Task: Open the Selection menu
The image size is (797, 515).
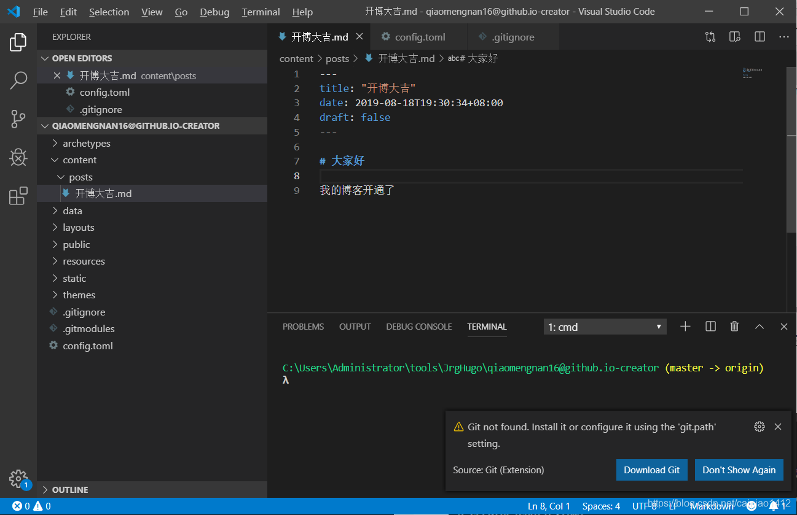Action: [x=109, y=12]
